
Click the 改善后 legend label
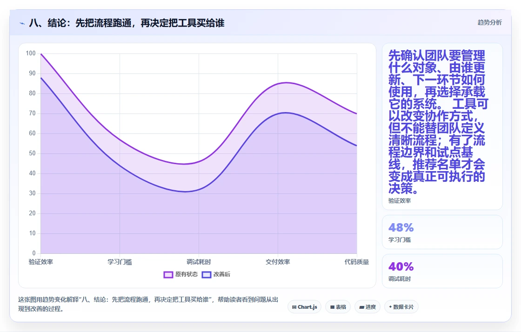click(x=221, y=274)
